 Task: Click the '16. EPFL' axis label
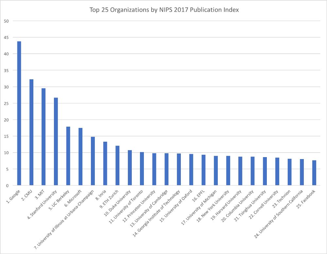coord(198,195)
